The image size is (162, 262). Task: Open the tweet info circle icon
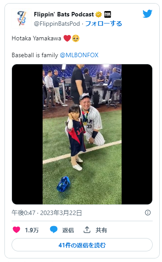(148, 212)
